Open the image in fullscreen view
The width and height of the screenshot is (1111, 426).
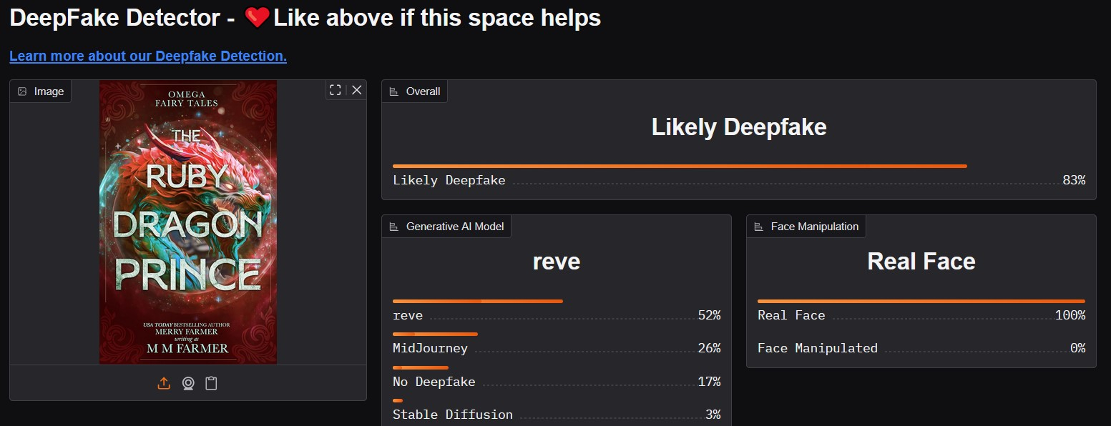[x=335, y=90]
